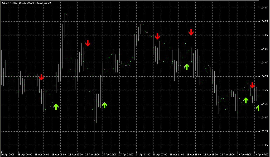Screen dimensions: 270x157
Task: Click the 28 Apr 19:00 time label
Action: coord(210,155)
